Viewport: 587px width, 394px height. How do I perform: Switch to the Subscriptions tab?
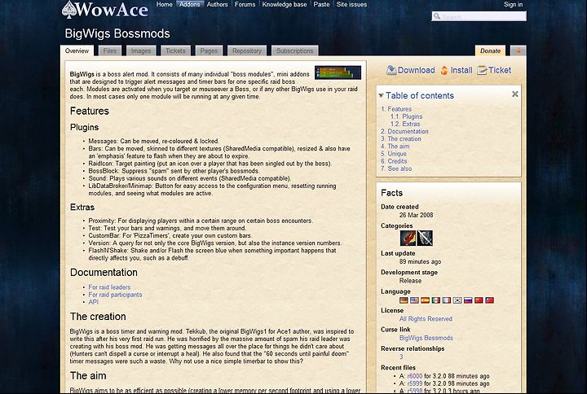click(295, 50)
